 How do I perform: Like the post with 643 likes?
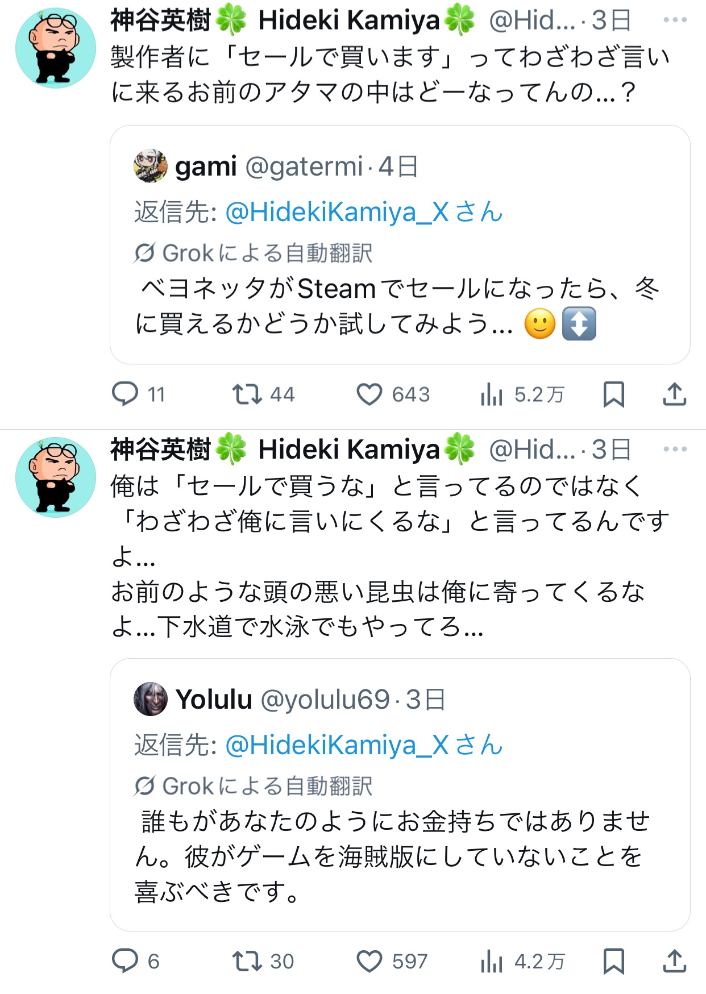(369, 394)
